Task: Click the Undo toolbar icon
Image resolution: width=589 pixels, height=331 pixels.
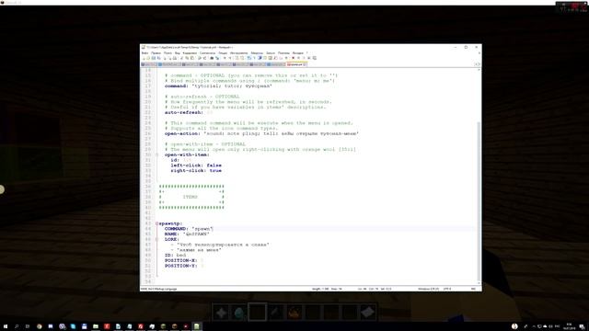Action: pos(200,58)
